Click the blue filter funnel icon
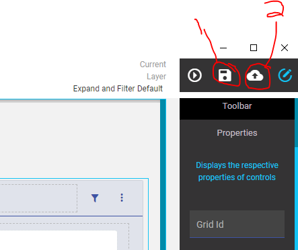Image resolution: width=298 pixels, height=250 pixels. [95, 198]
